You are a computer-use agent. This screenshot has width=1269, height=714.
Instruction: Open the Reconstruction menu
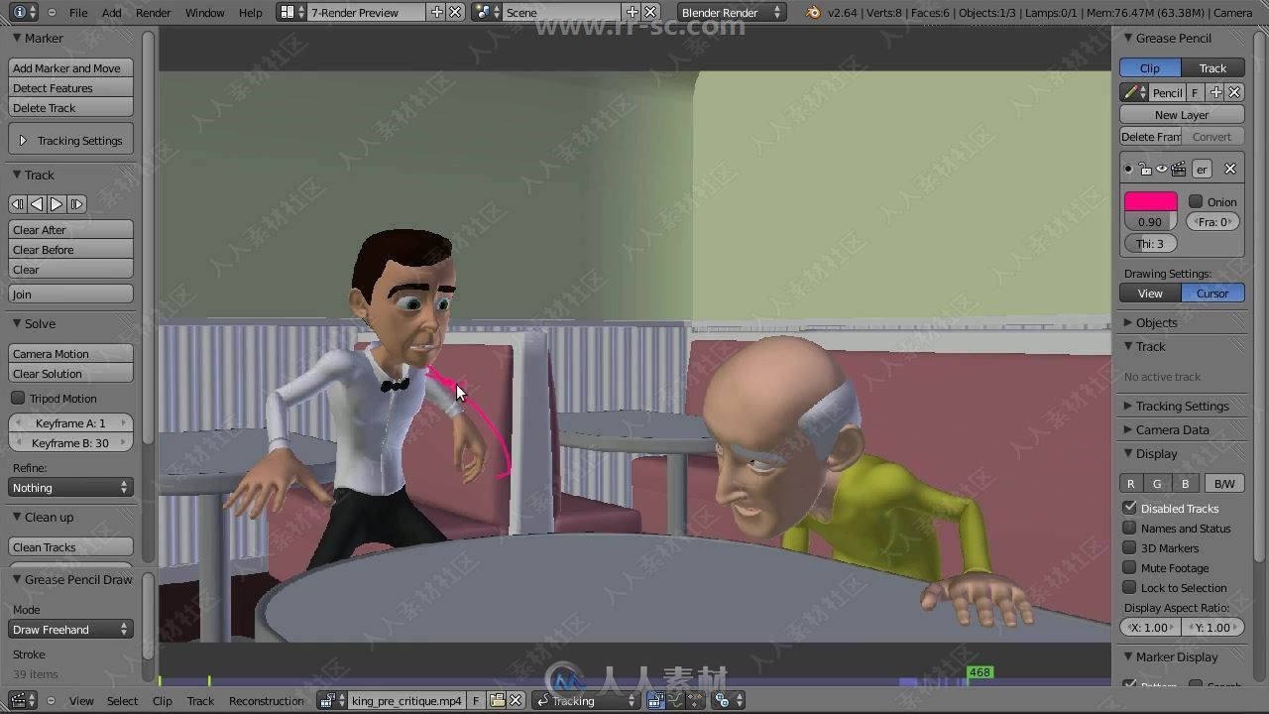[x=266, y=700]
